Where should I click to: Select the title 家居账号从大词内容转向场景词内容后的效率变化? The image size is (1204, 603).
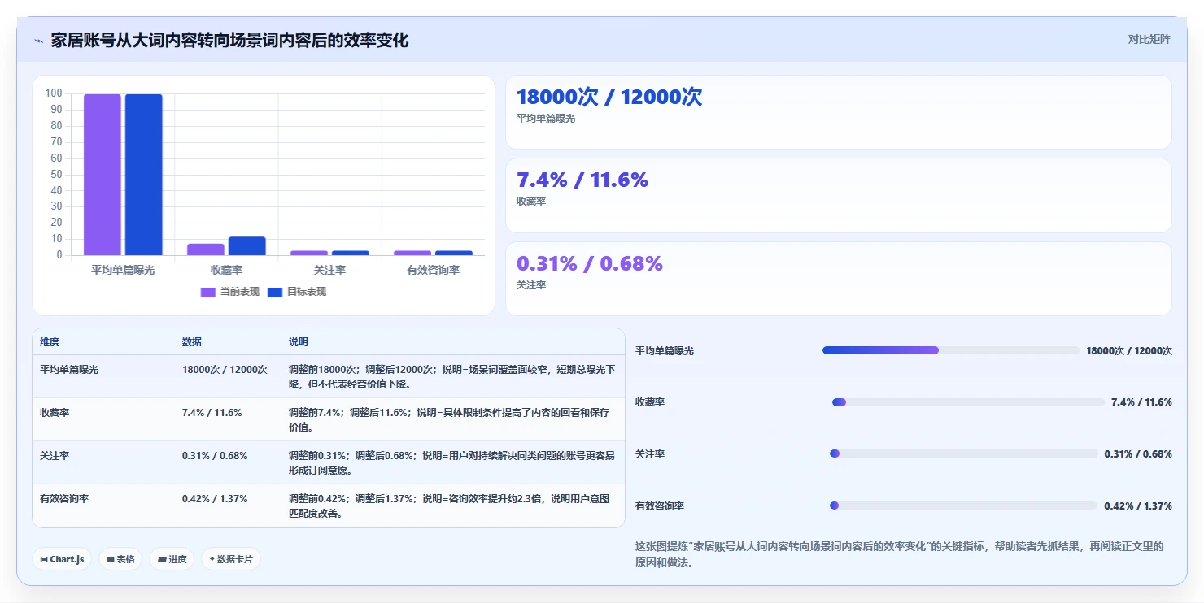pyautogui.click(x=229, y=40)
